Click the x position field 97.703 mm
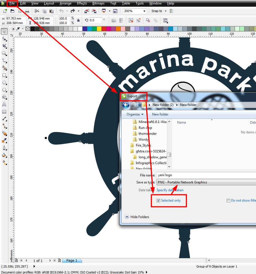The image size is (256, 274). [16, 18]
